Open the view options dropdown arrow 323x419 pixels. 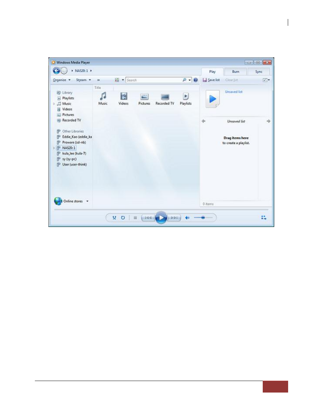pos(123,80)
